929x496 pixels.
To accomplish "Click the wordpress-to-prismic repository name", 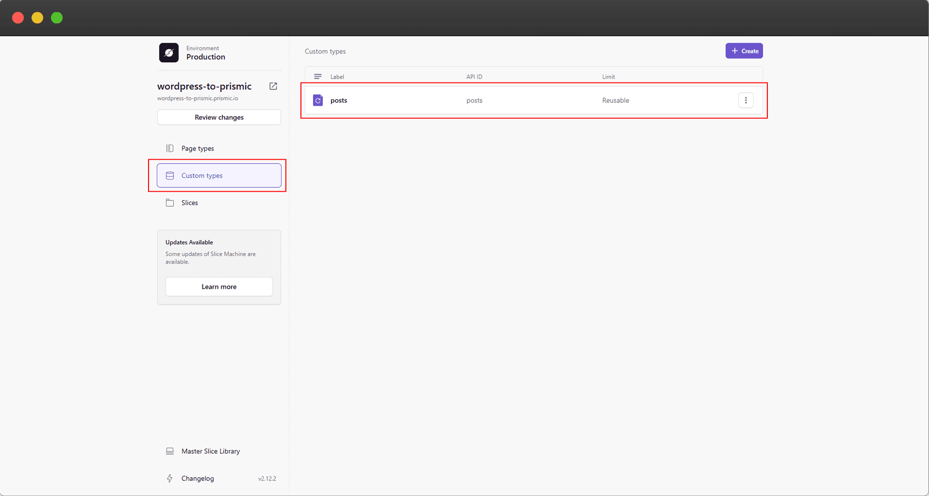I will (x=204, y=86).
